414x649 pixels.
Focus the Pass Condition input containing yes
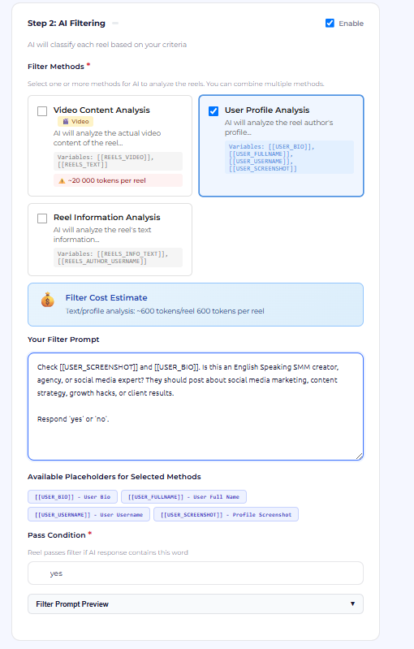pos(196,573)
